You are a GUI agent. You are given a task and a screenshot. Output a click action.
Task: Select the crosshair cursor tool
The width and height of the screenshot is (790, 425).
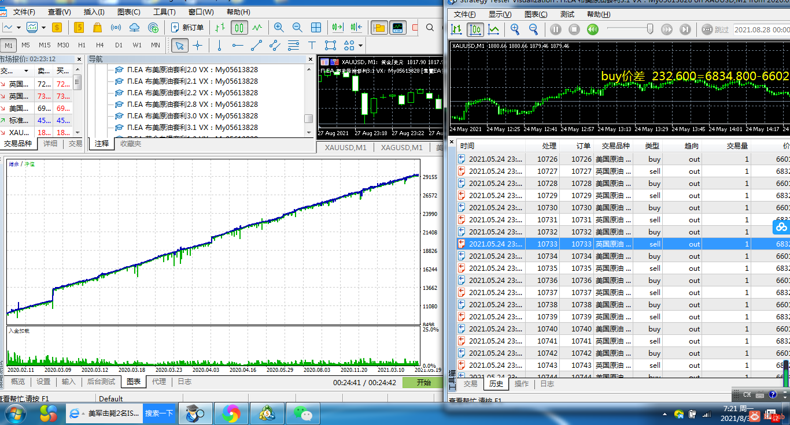[x=198, y=46]
